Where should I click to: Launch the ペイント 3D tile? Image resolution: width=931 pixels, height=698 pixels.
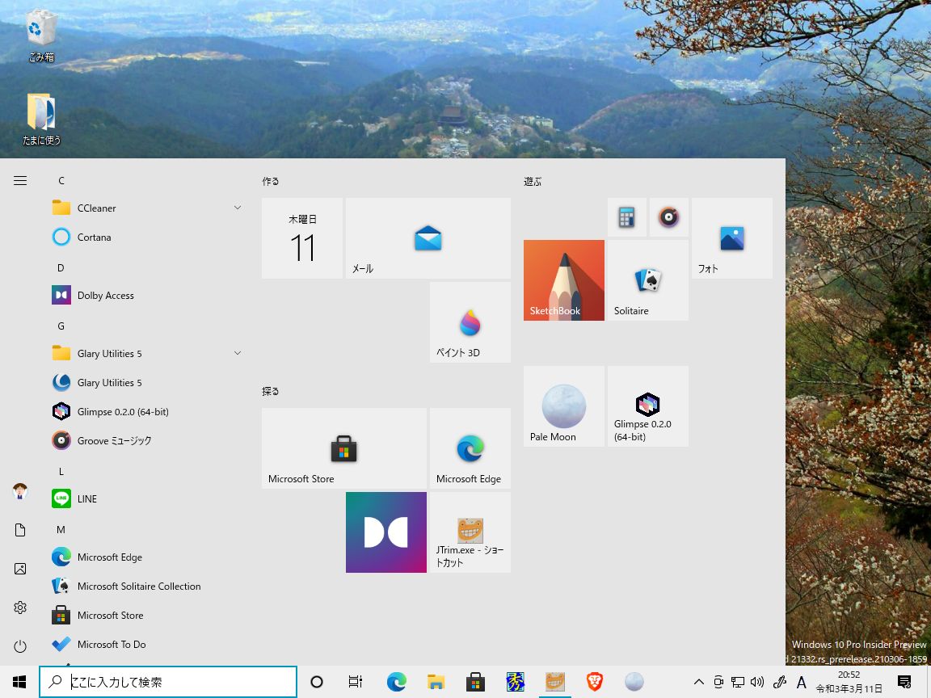point(470,322)
